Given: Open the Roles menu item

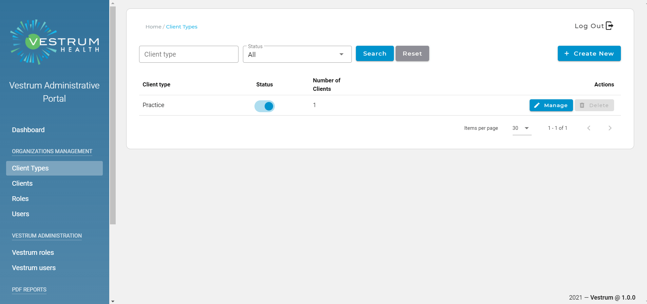Looking at the screenshot, I should [20, 199].
